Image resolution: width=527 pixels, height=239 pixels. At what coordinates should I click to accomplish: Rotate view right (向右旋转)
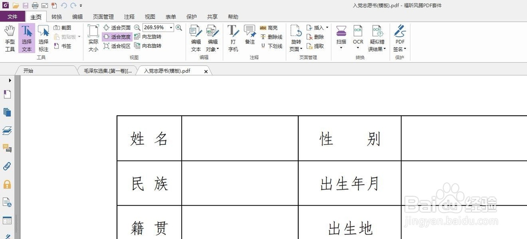148,46
